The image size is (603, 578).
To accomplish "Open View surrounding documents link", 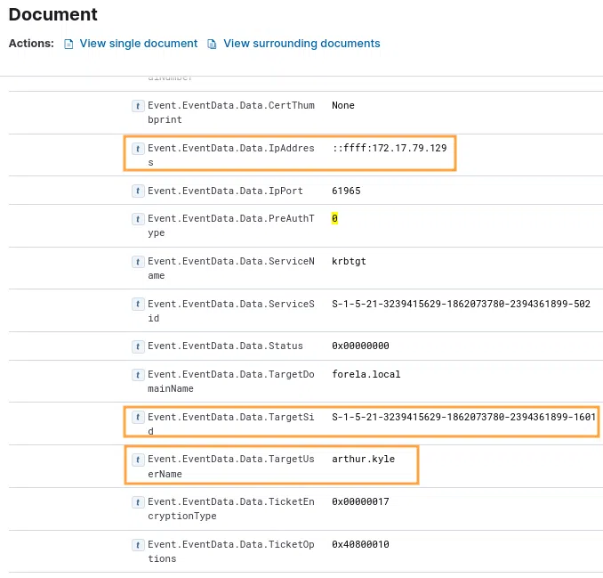I will click(x=301, y=44).
